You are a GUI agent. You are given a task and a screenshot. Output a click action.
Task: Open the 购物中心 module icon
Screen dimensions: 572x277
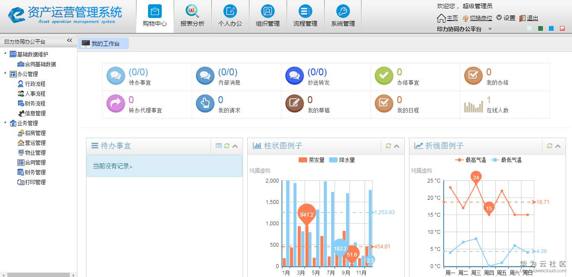pos(155,11)
